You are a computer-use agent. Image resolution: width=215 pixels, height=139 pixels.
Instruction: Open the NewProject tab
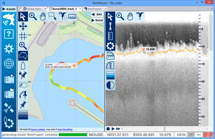pos(94,9)
